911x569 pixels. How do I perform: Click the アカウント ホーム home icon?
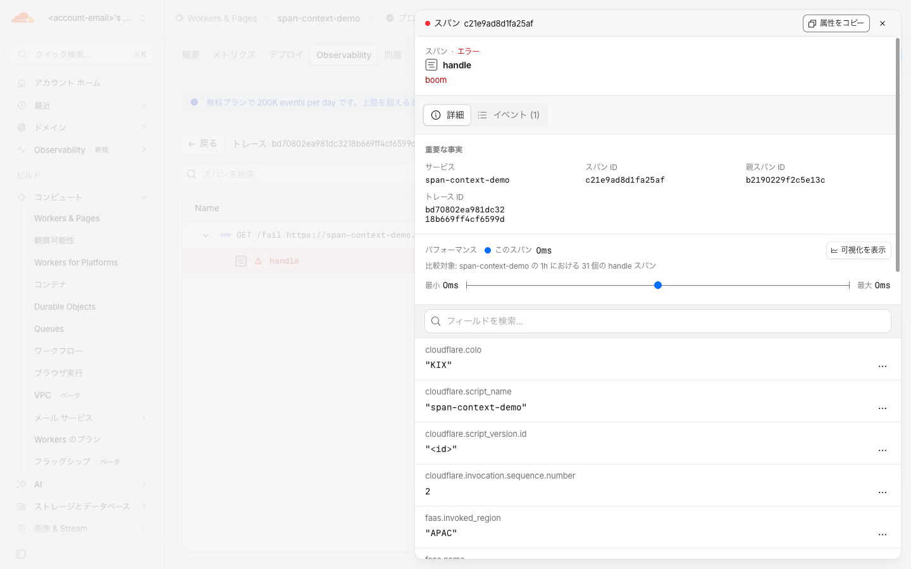[22, 83]
